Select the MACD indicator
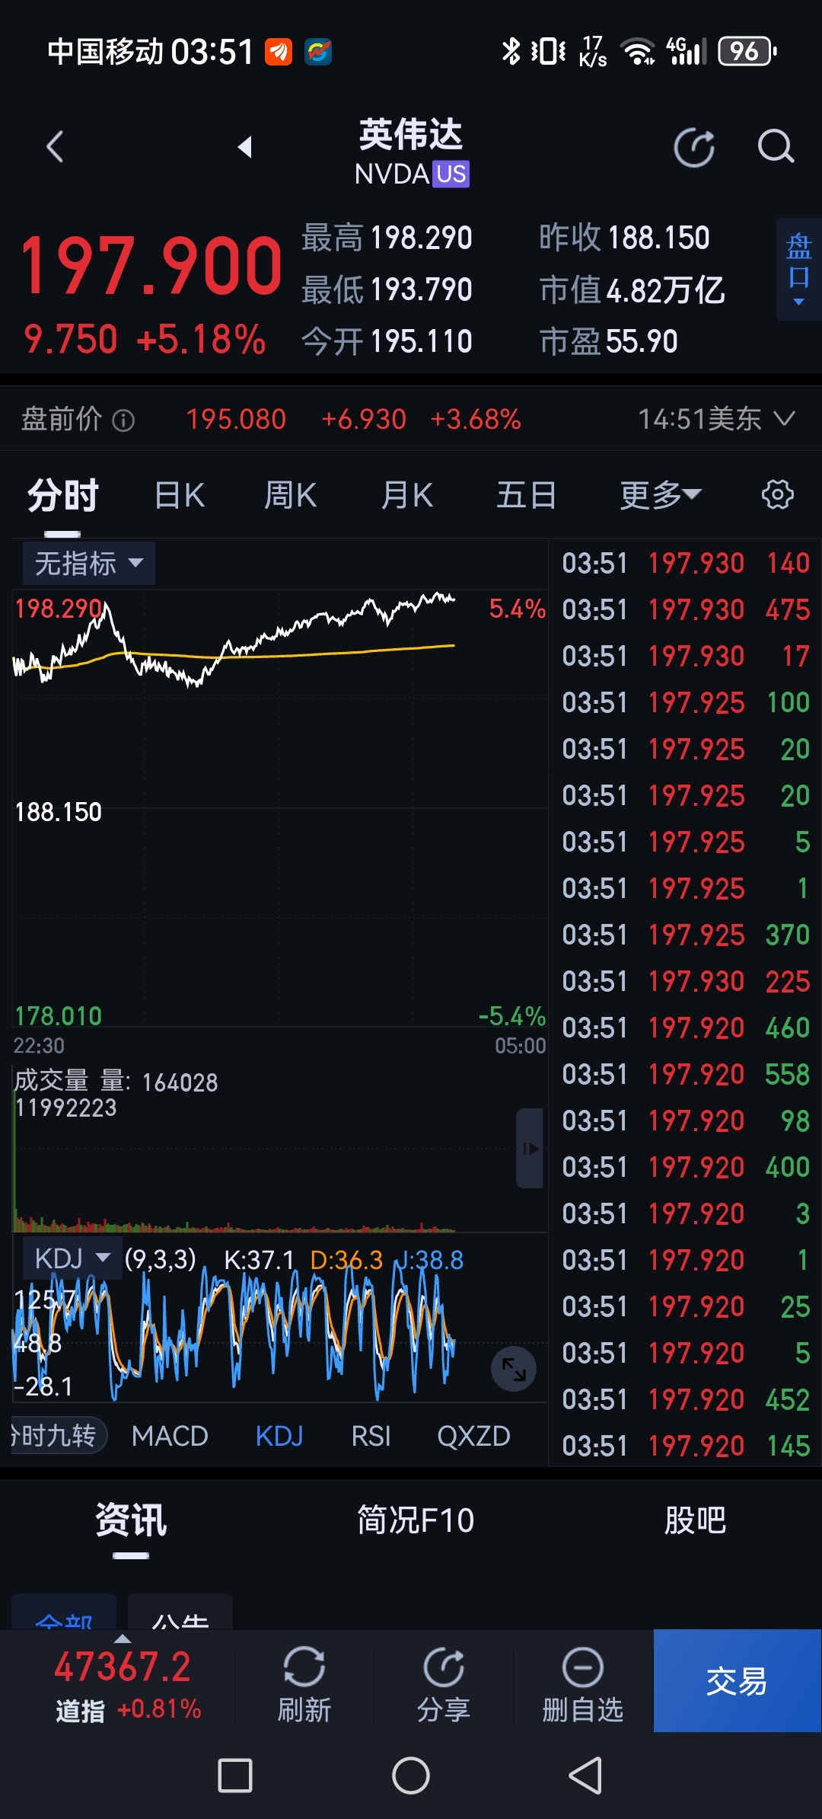This screenshot has height=1819, width=822. 170,1436
